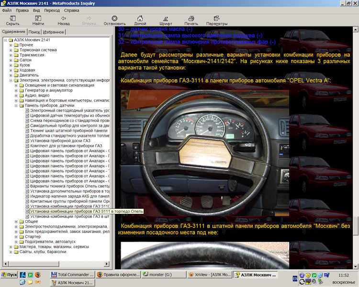
Task: Click the steering wheel photo in OPEL Vectra panel
Action: (205, 153)
